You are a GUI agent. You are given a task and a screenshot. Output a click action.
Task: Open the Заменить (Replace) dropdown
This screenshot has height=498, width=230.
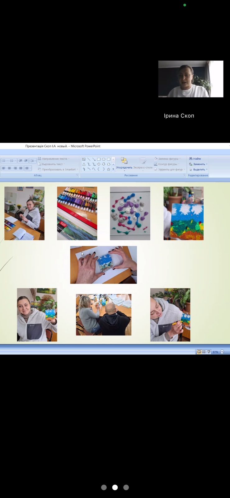[x=199, y=164]
